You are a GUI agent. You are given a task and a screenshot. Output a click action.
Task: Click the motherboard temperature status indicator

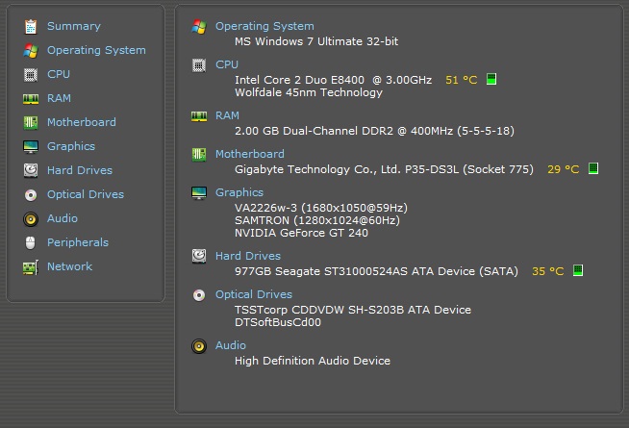[x=593, y=169]
